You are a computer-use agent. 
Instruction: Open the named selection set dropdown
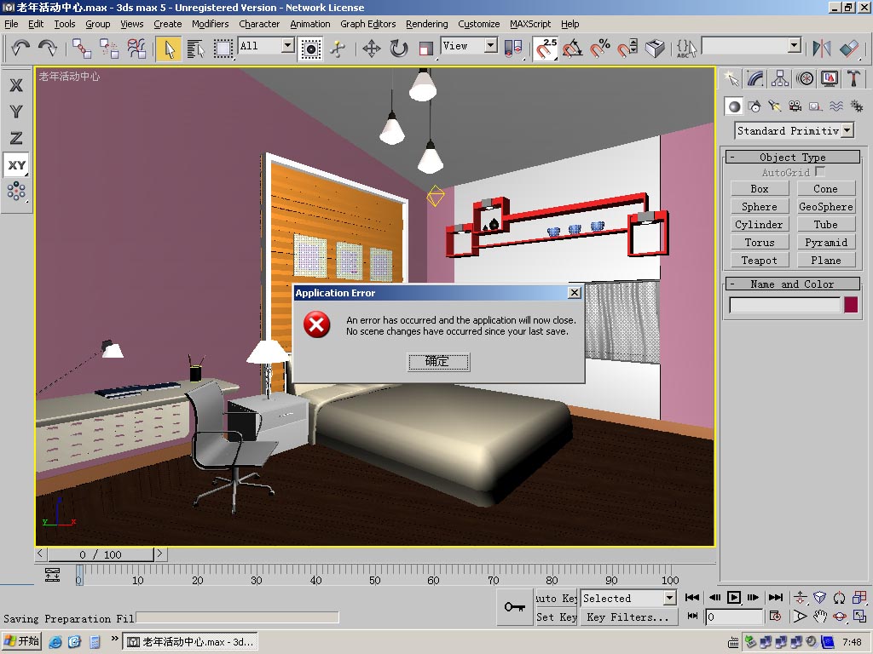pyautogui.click(x=795, y=46)
